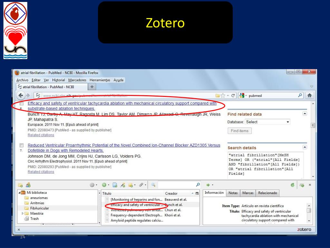The width and height of the screenshot is (330, 248).
Task: Click the Firefox Back button
Action: (x=21, y=96)
